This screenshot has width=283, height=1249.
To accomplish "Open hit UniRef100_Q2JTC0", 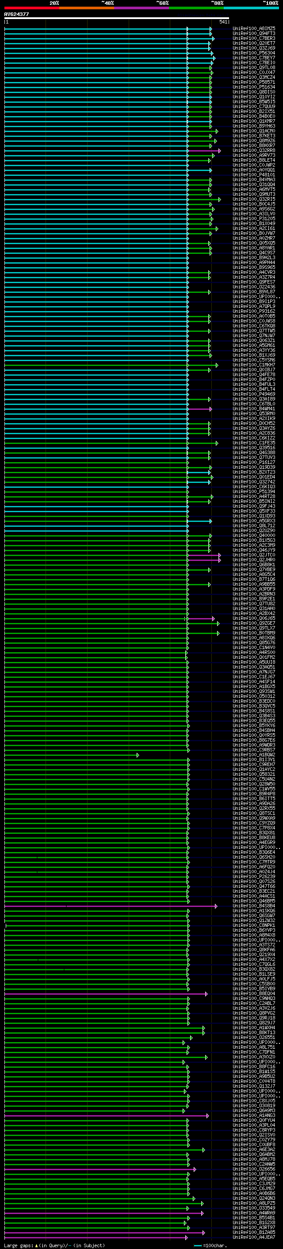I will click(x=254, y=555).
